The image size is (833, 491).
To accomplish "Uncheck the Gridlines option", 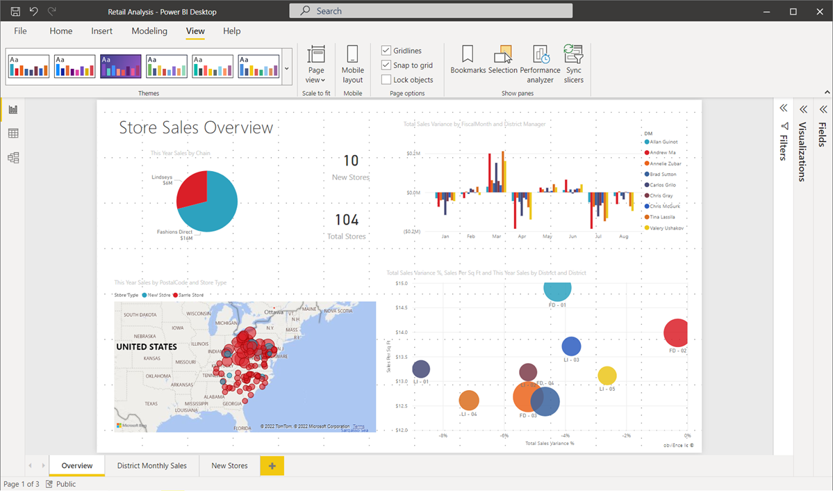I will 385,50.
